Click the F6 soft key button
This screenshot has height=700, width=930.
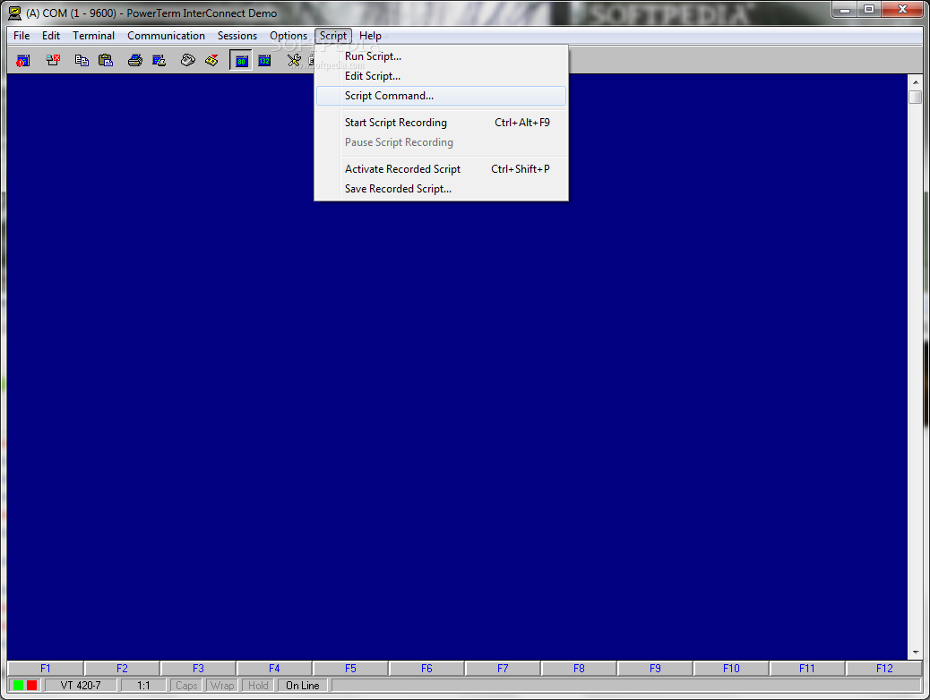coord(426,668)
